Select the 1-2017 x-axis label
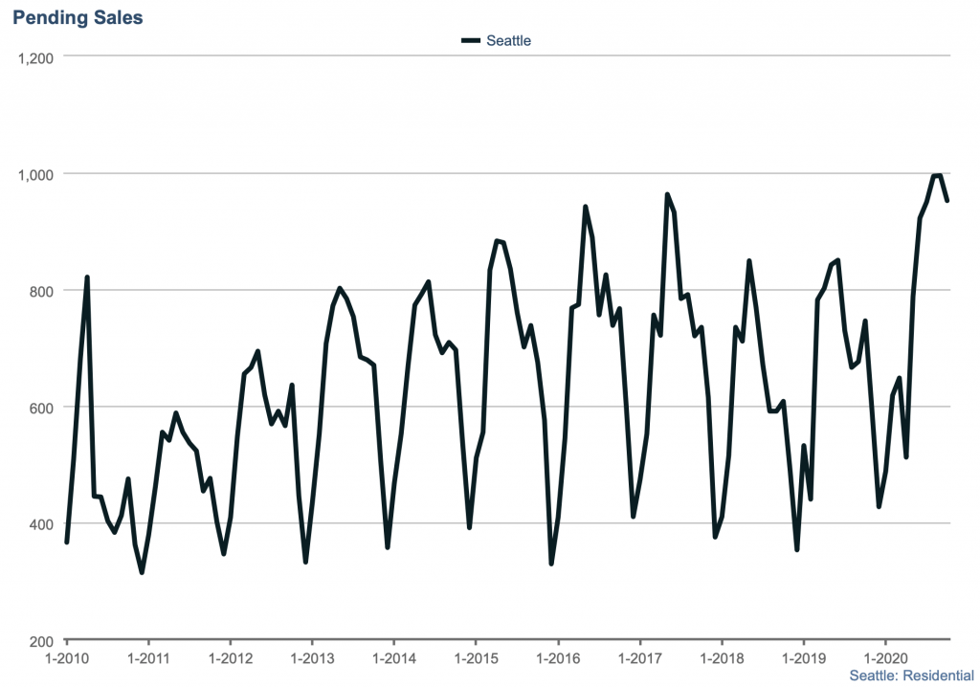 click(638, 658)
